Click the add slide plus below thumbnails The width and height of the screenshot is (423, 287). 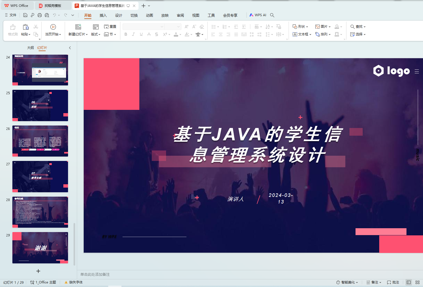click(x=38, y=271)
